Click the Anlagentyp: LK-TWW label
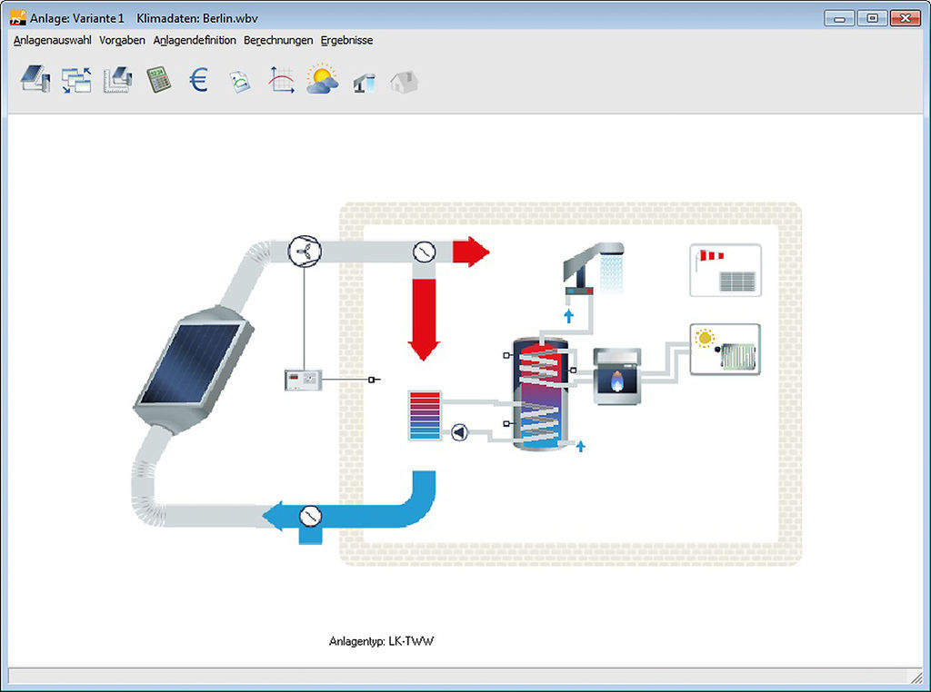Viewport: 931px width, 692px height. (x=381, y=641)
